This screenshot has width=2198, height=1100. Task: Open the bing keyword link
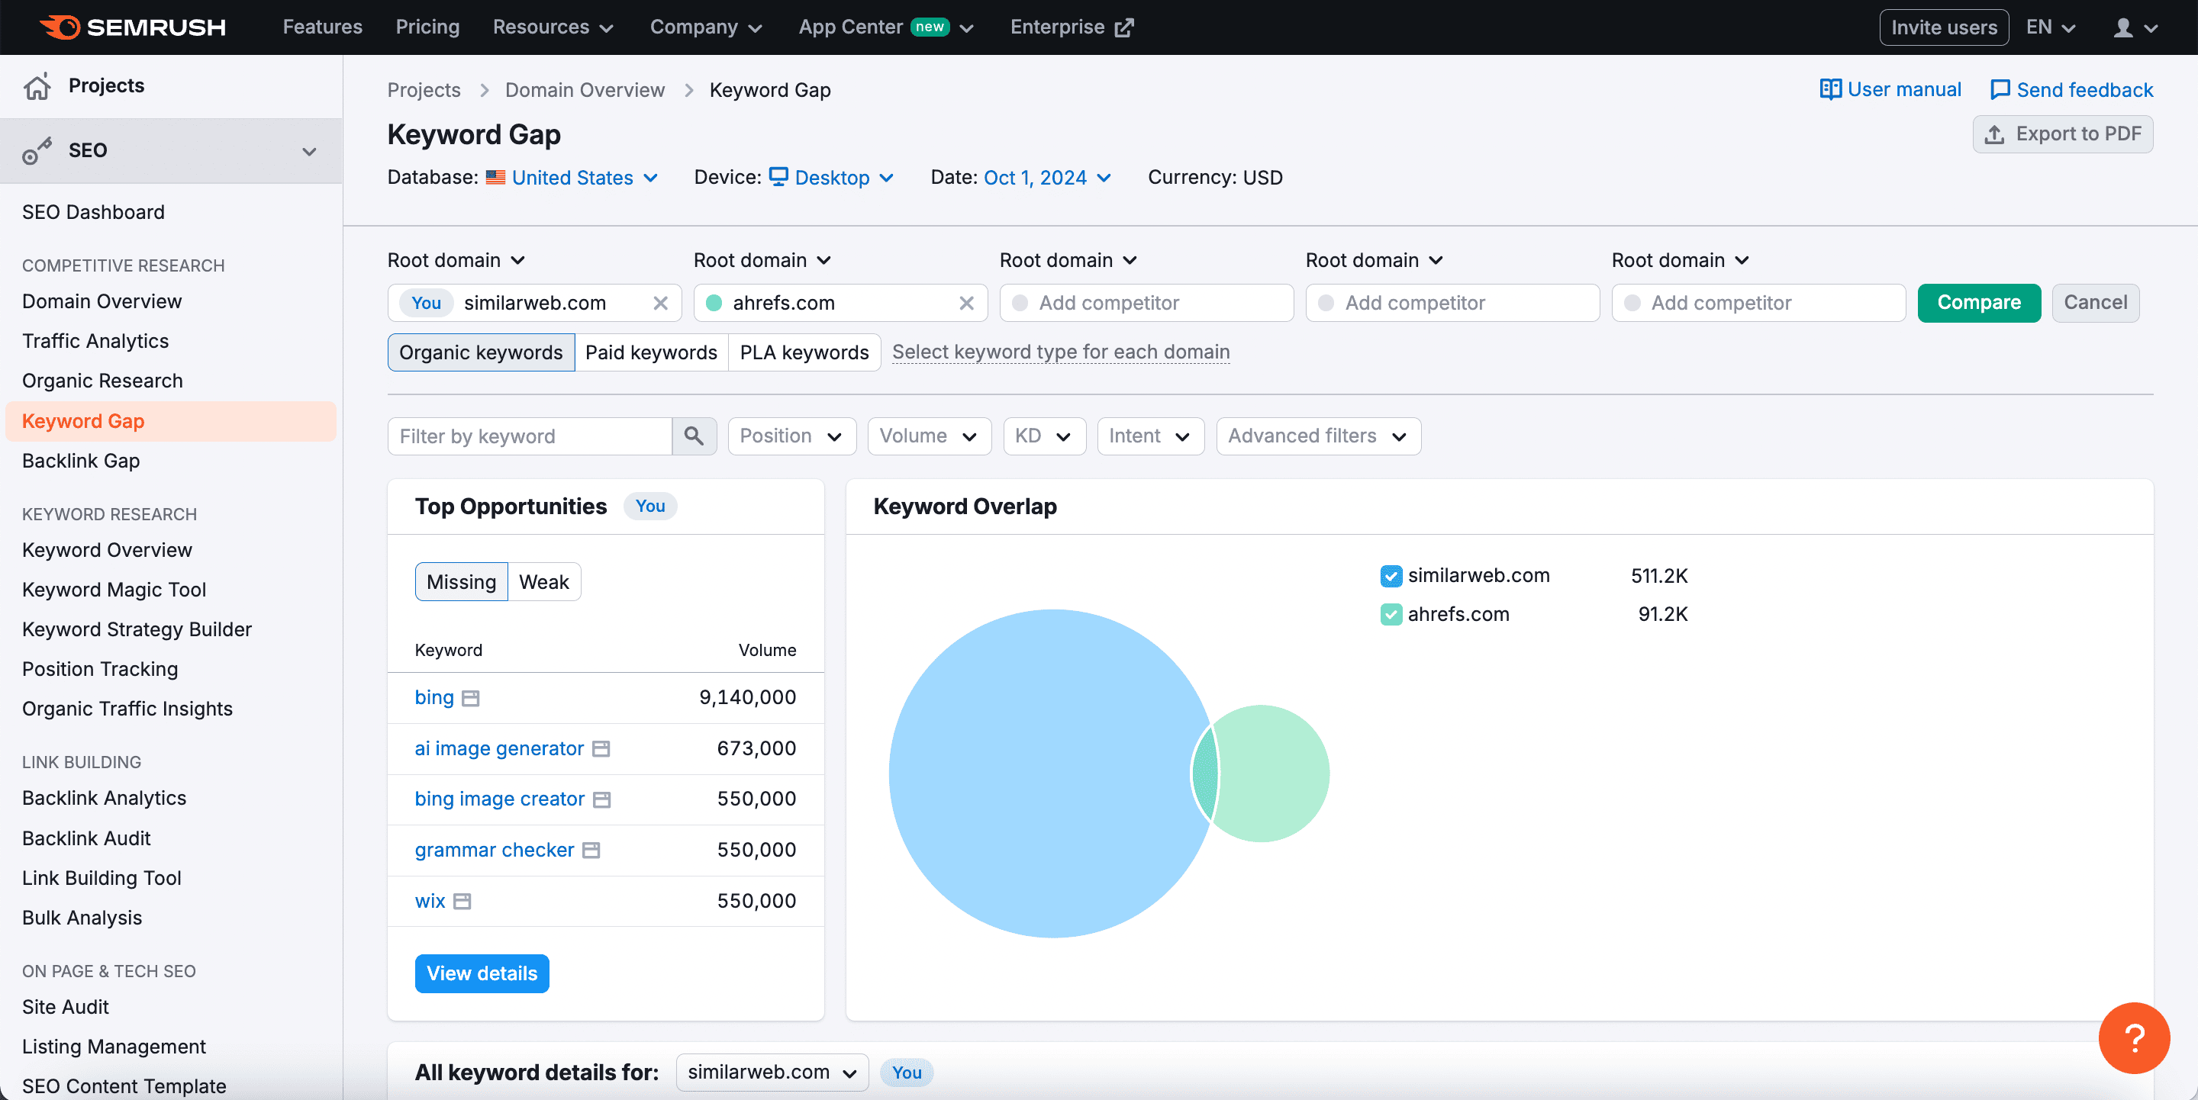click(x=434, y=697)
